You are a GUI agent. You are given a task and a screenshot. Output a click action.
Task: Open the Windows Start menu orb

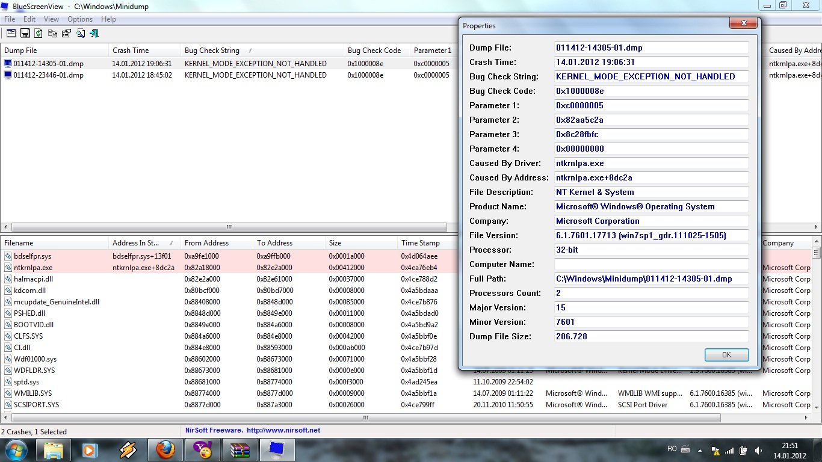click(16, 450)
